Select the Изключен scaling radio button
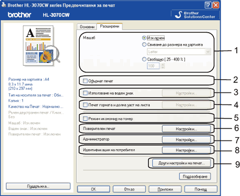The image size is (240, 196). pyautogui.click(x=144, y=38)
